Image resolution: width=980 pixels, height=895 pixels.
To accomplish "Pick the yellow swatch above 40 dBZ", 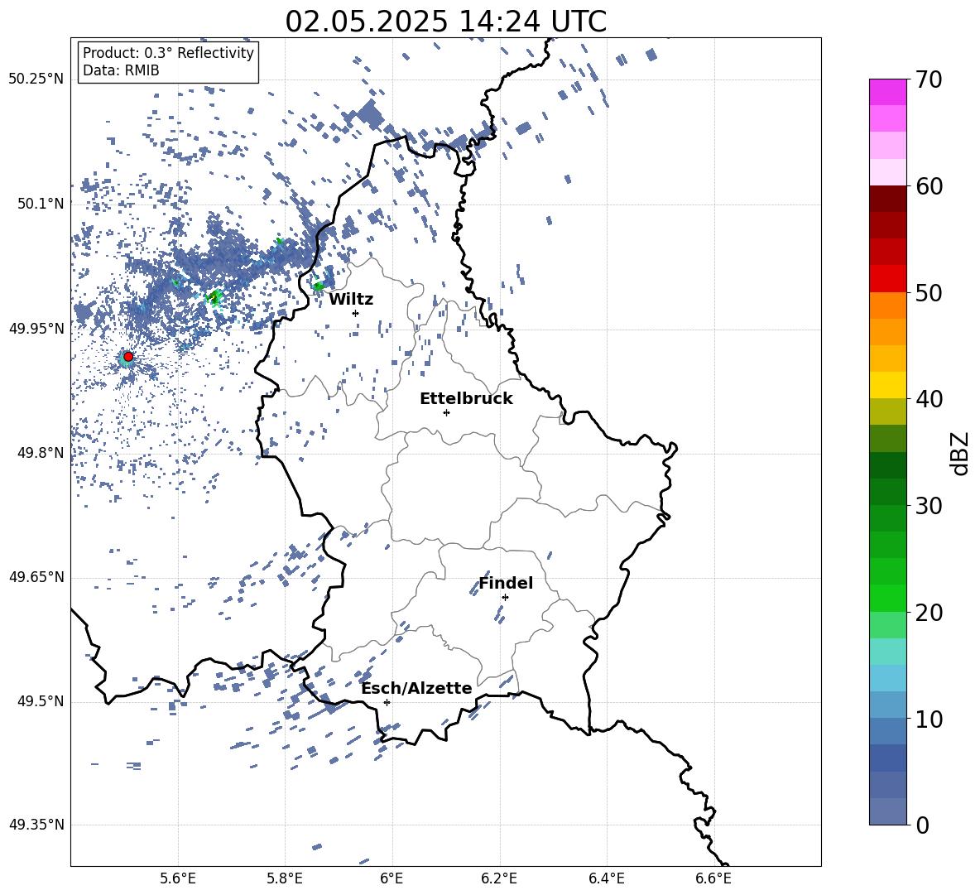I will click(x=887, y=385).
